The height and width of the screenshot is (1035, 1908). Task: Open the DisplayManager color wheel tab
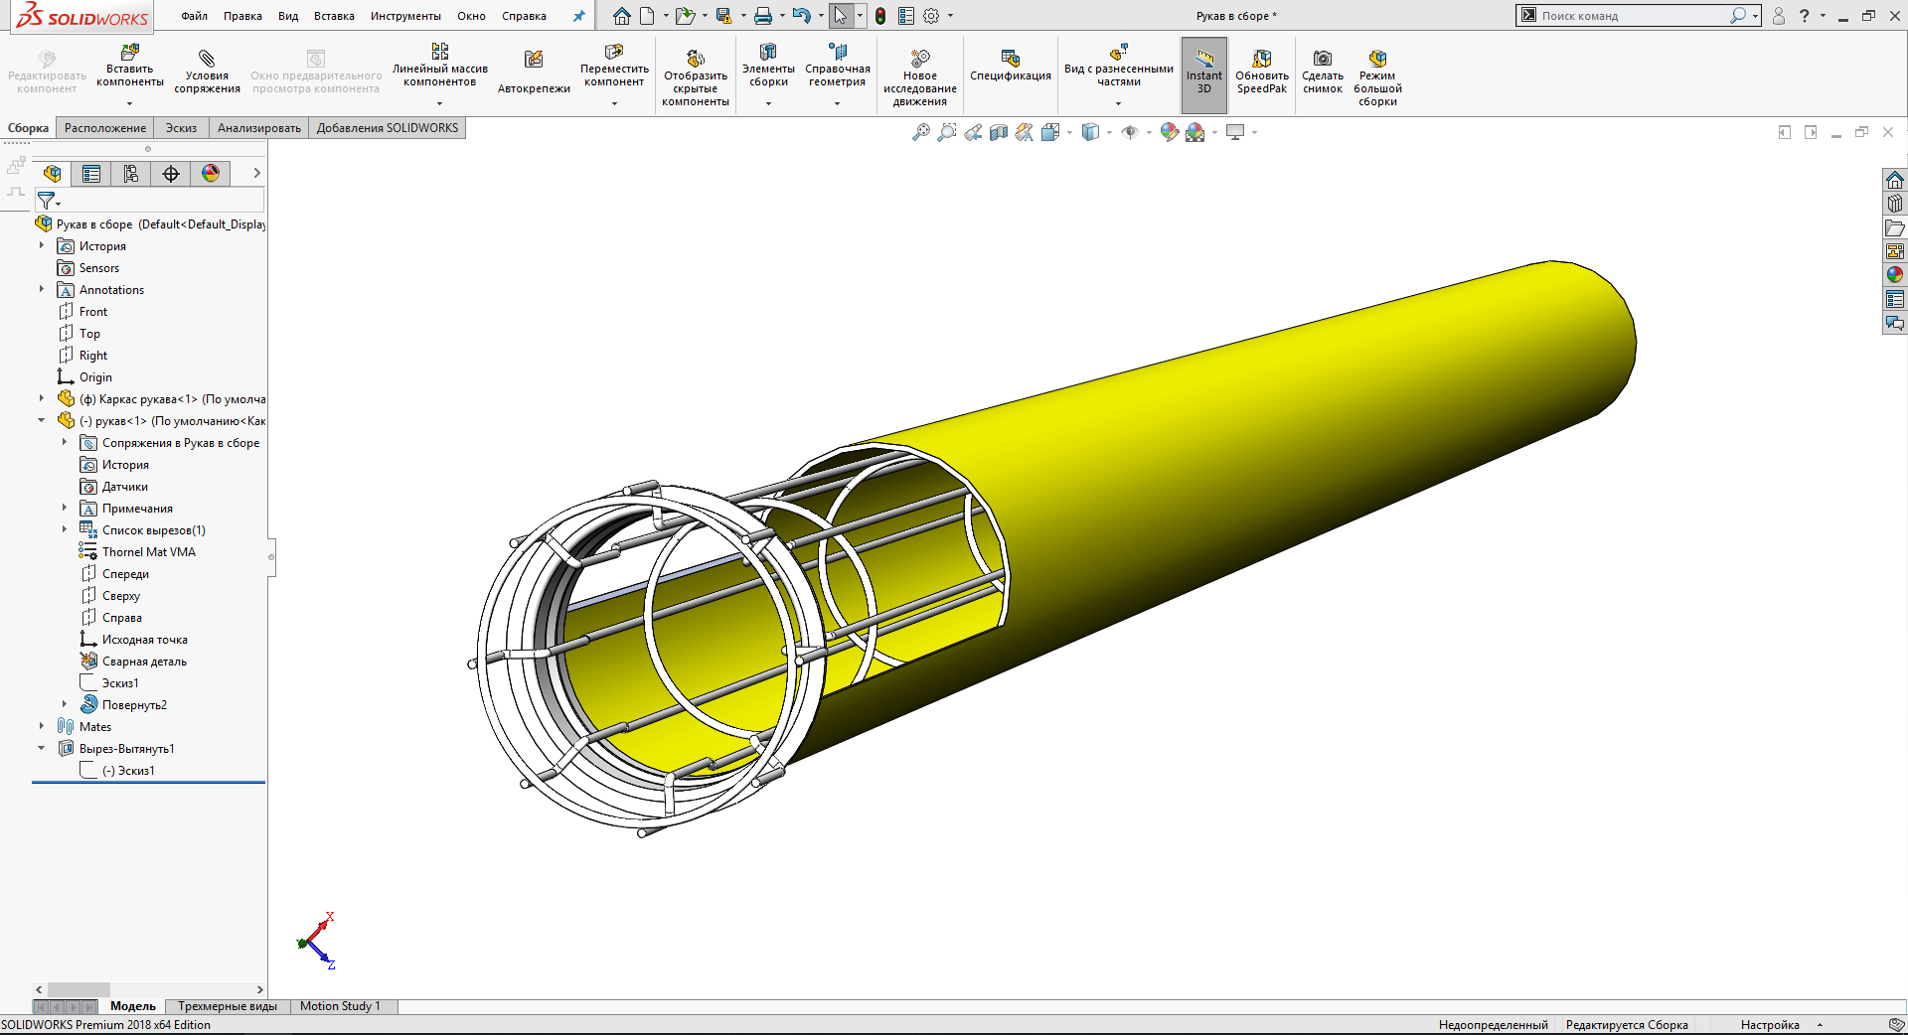211,174
